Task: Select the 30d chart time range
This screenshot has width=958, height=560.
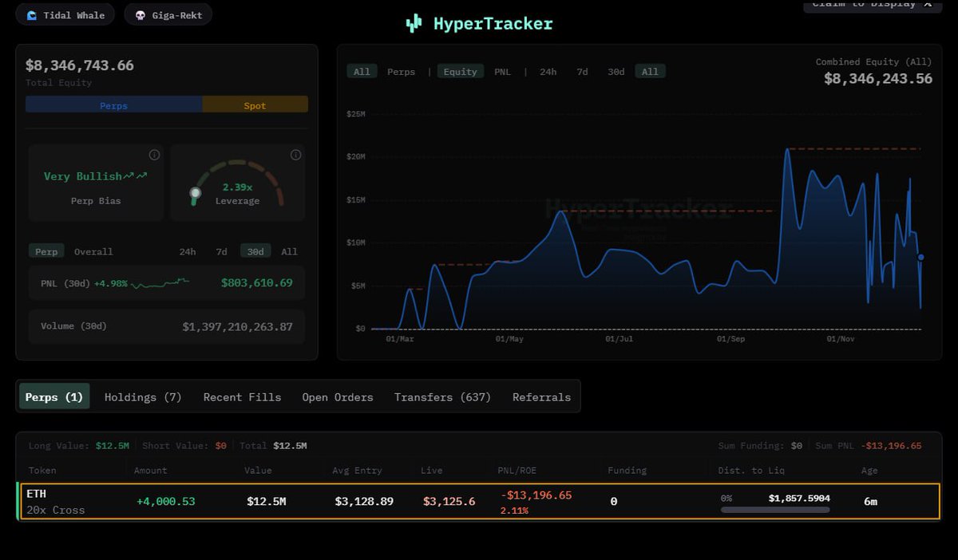Action: tap(616, 72)
